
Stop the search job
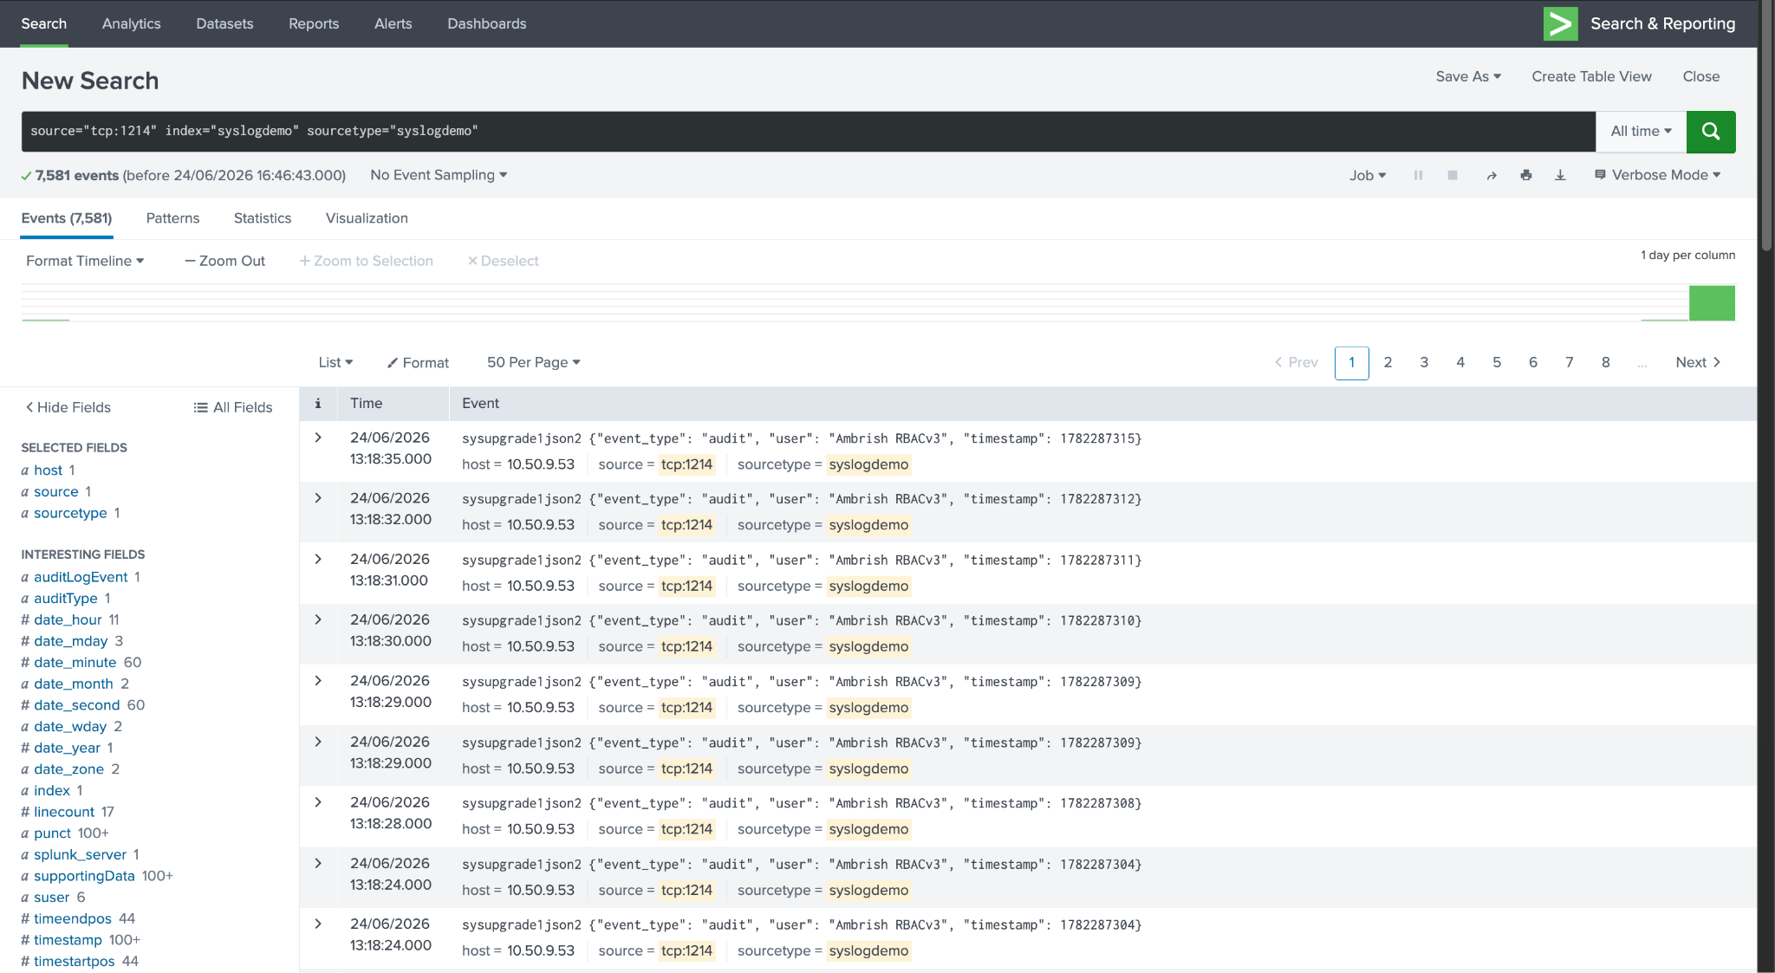(x=1453, y=175)
